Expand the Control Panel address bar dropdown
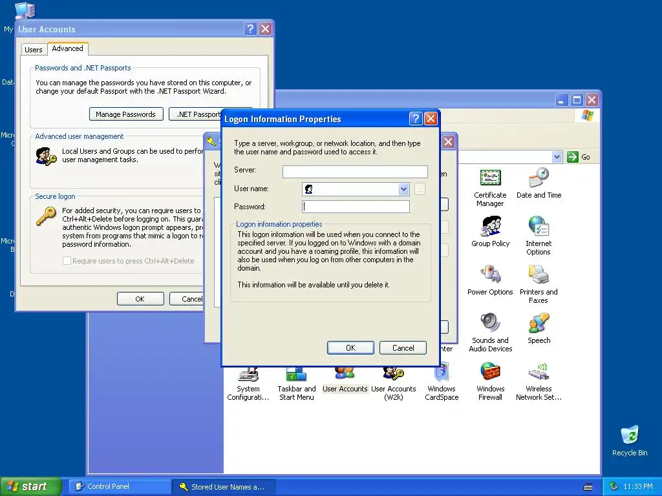The image size is (662, 496). coord(557,157)
